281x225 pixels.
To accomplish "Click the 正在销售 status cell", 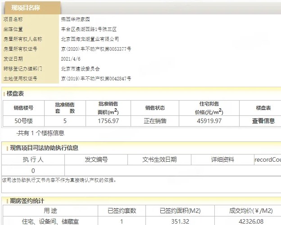I will click(x=155, y=121).
